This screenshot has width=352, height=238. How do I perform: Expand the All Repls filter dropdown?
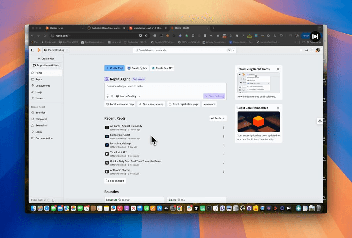click(x=218, y=118)
